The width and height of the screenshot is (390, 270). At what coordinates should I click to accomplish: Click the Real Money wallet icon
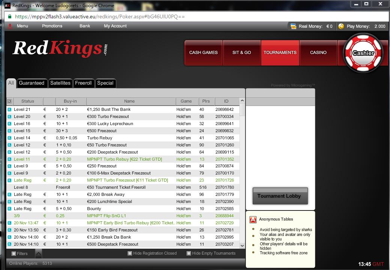point(293,26)
